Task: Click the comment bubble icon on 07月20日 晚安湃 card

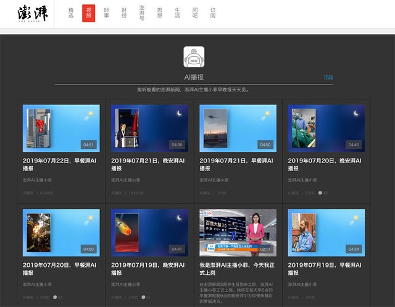Action: [x=320, y=193]
